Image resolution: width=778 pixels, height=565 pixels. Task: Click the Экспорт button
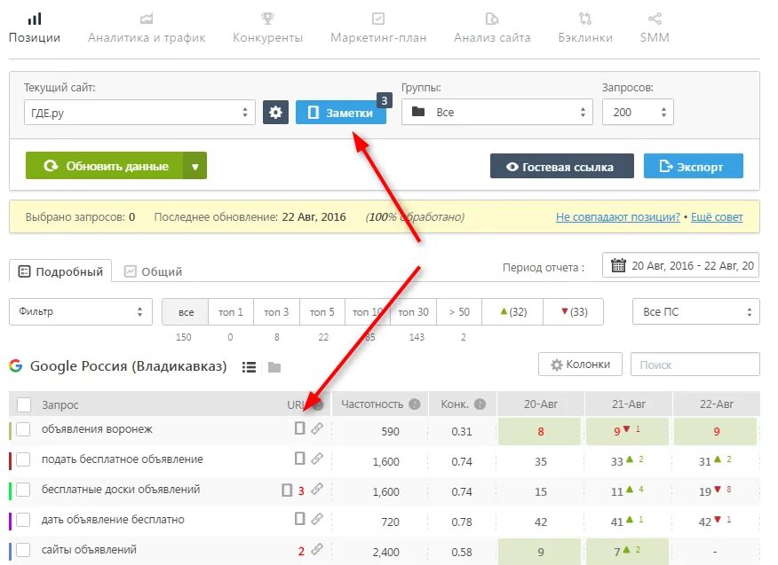click(693, 166)
